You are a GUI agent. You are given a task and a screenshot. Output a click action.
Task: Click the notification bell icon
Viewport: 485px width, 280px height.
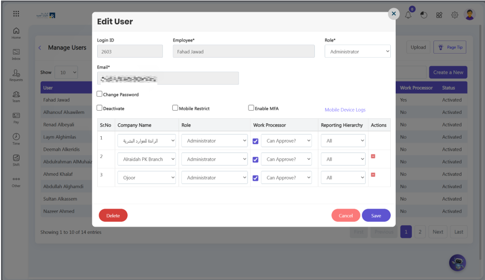408,15
